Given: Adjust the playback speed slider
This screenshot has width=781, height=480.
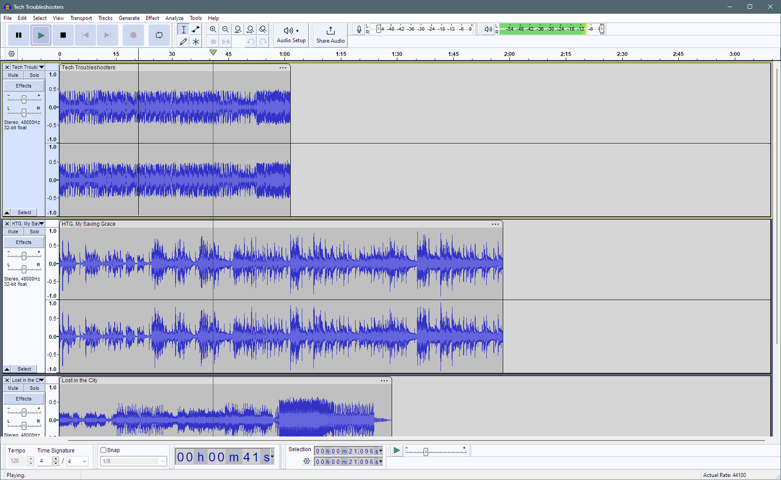Looking at the screenshot, I should click(x=426, y=452).
